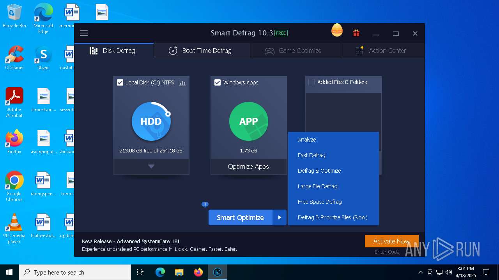Screen dimensions: 499x280
Task: Click the Smart Optimize button
Action: (241, 217)
